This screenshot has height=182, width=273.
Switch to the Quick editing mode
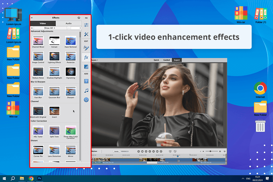tap(156, 60)
